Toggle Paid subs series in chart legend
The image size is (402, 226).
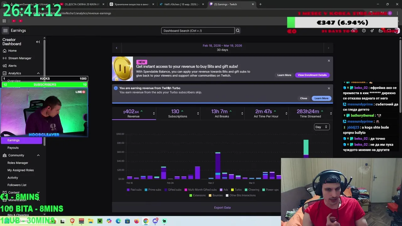134,190
